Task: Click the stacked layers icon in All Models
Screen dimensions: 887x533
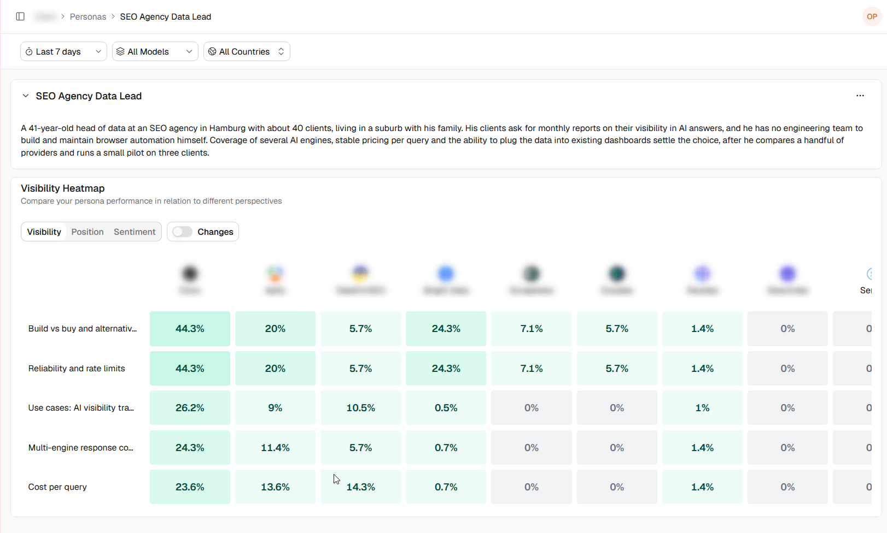Action: pyautogui.click(x=120, y=51)
